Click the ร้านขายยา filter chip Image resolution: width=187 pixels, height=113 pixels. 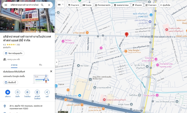tap(151, 5)
